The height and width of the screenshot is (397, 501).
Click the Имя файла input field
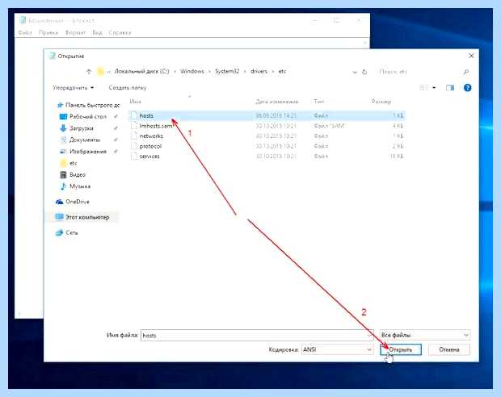pyautogui.click(x=257, y=335)
